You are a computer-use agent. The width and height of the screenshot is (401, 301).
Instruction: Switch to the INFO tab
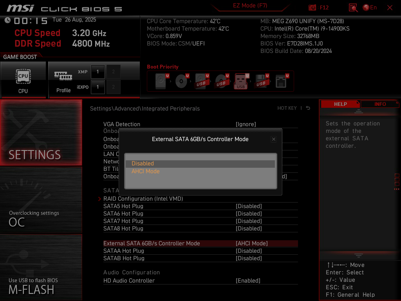pyautogui.click(x=380, y=104)
